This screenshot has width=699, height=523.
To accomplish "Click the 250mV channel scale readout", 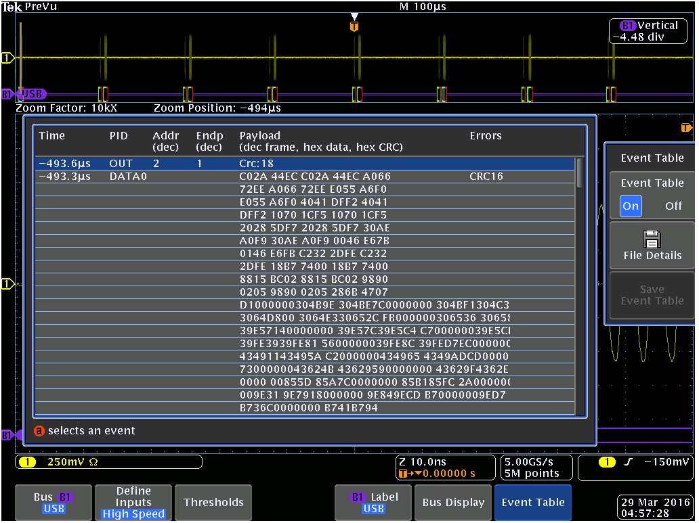I will [x=72, y=462].
